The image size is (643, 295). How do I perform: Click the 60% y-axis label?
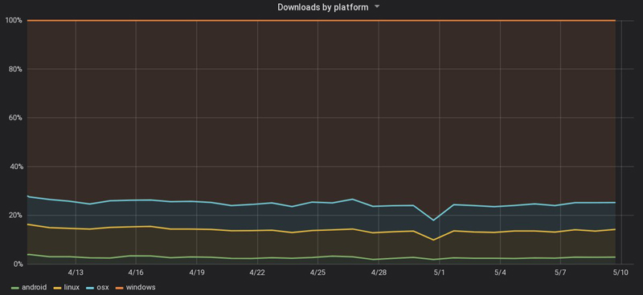pos(15,118)
